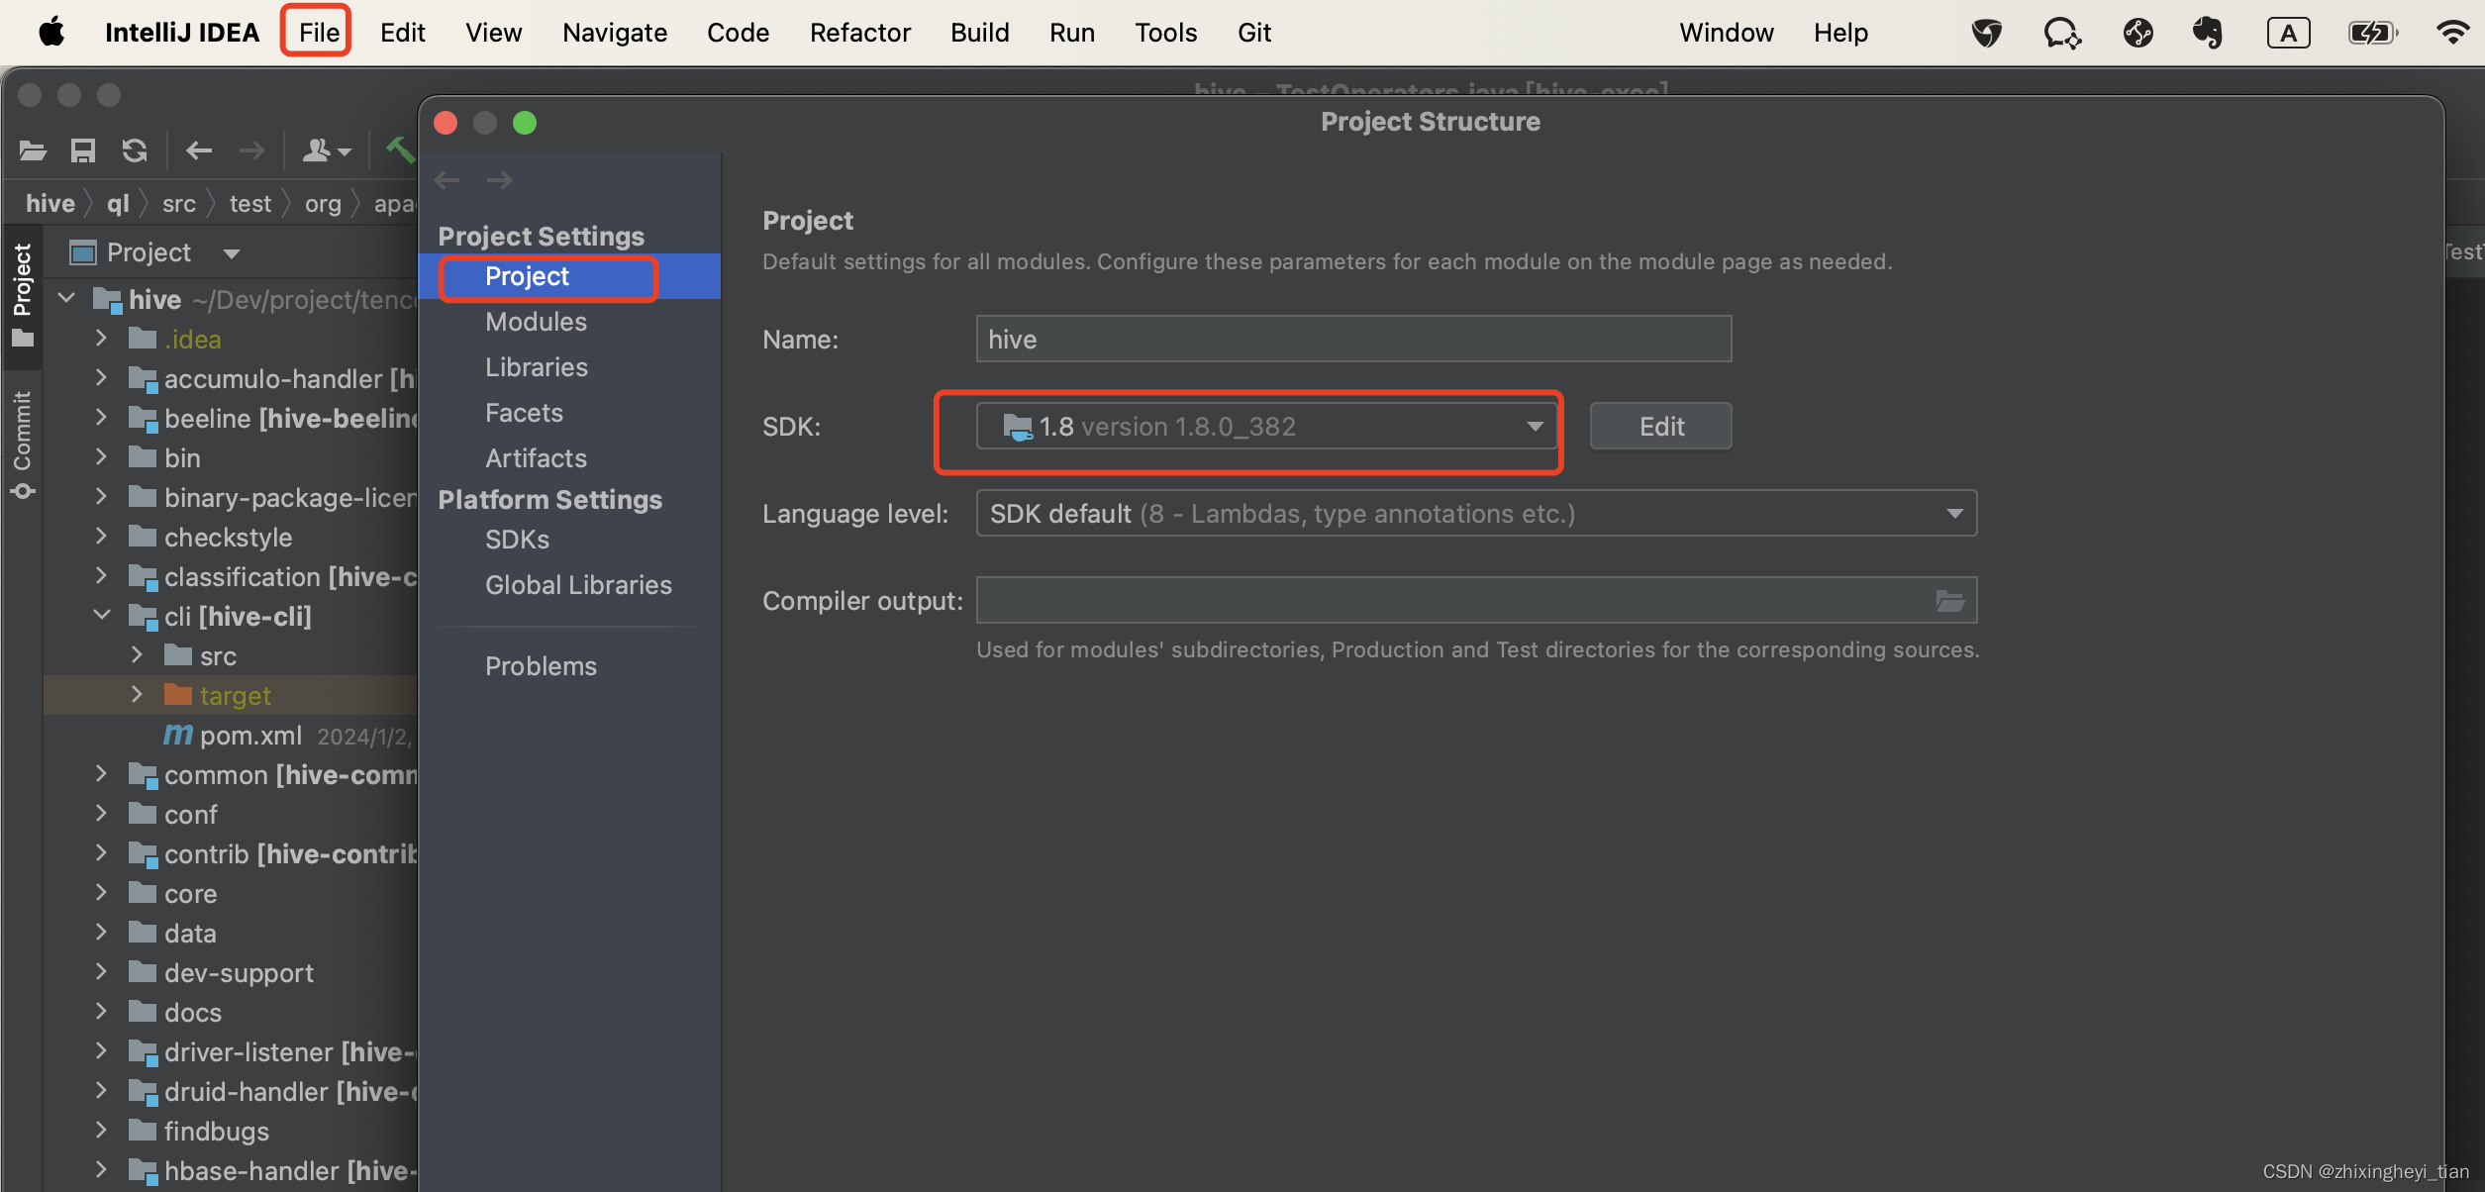Image resolution: width=2485 pixels, height=1192 pixels.
Task: Click the battery status icon in menu bar
Action: [2372, 33]
